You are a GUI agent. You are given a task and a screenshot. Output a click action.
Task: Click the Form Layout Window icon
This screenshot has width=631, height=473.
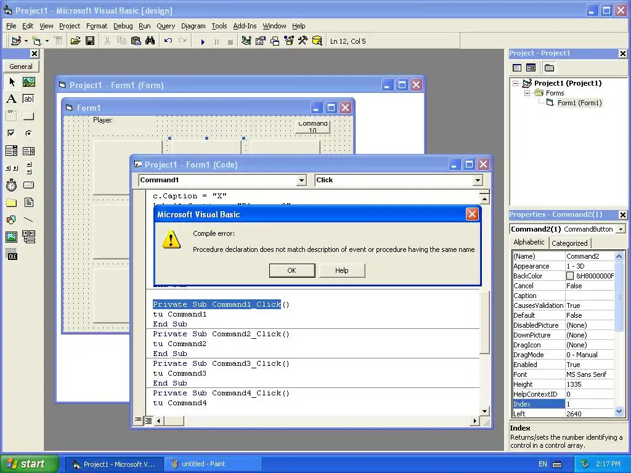[x=275, y=41]
